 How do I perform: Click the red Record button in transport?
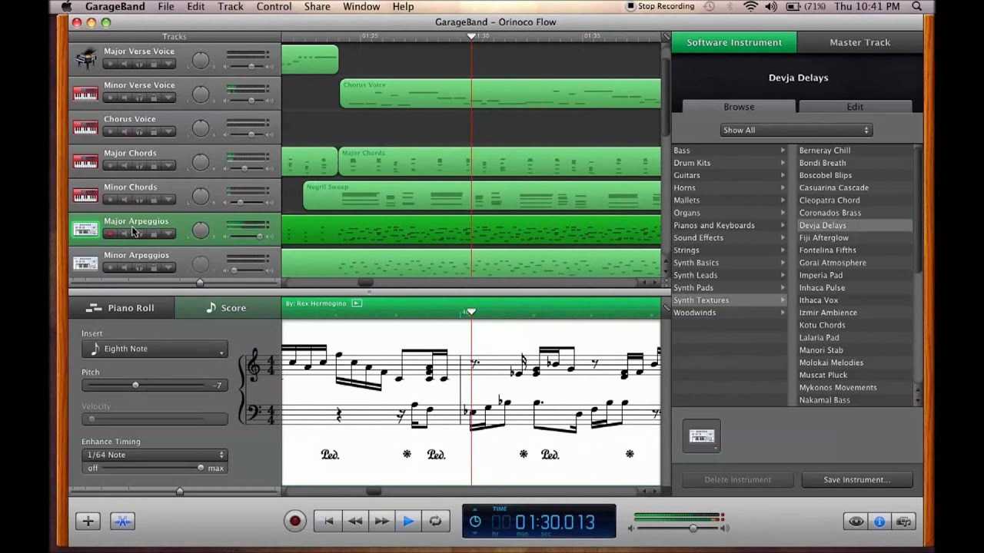[294, 522]
